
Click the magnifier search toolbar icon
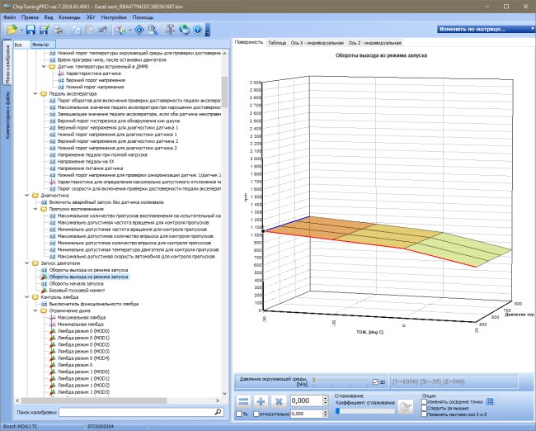click(x=153, y=30)
